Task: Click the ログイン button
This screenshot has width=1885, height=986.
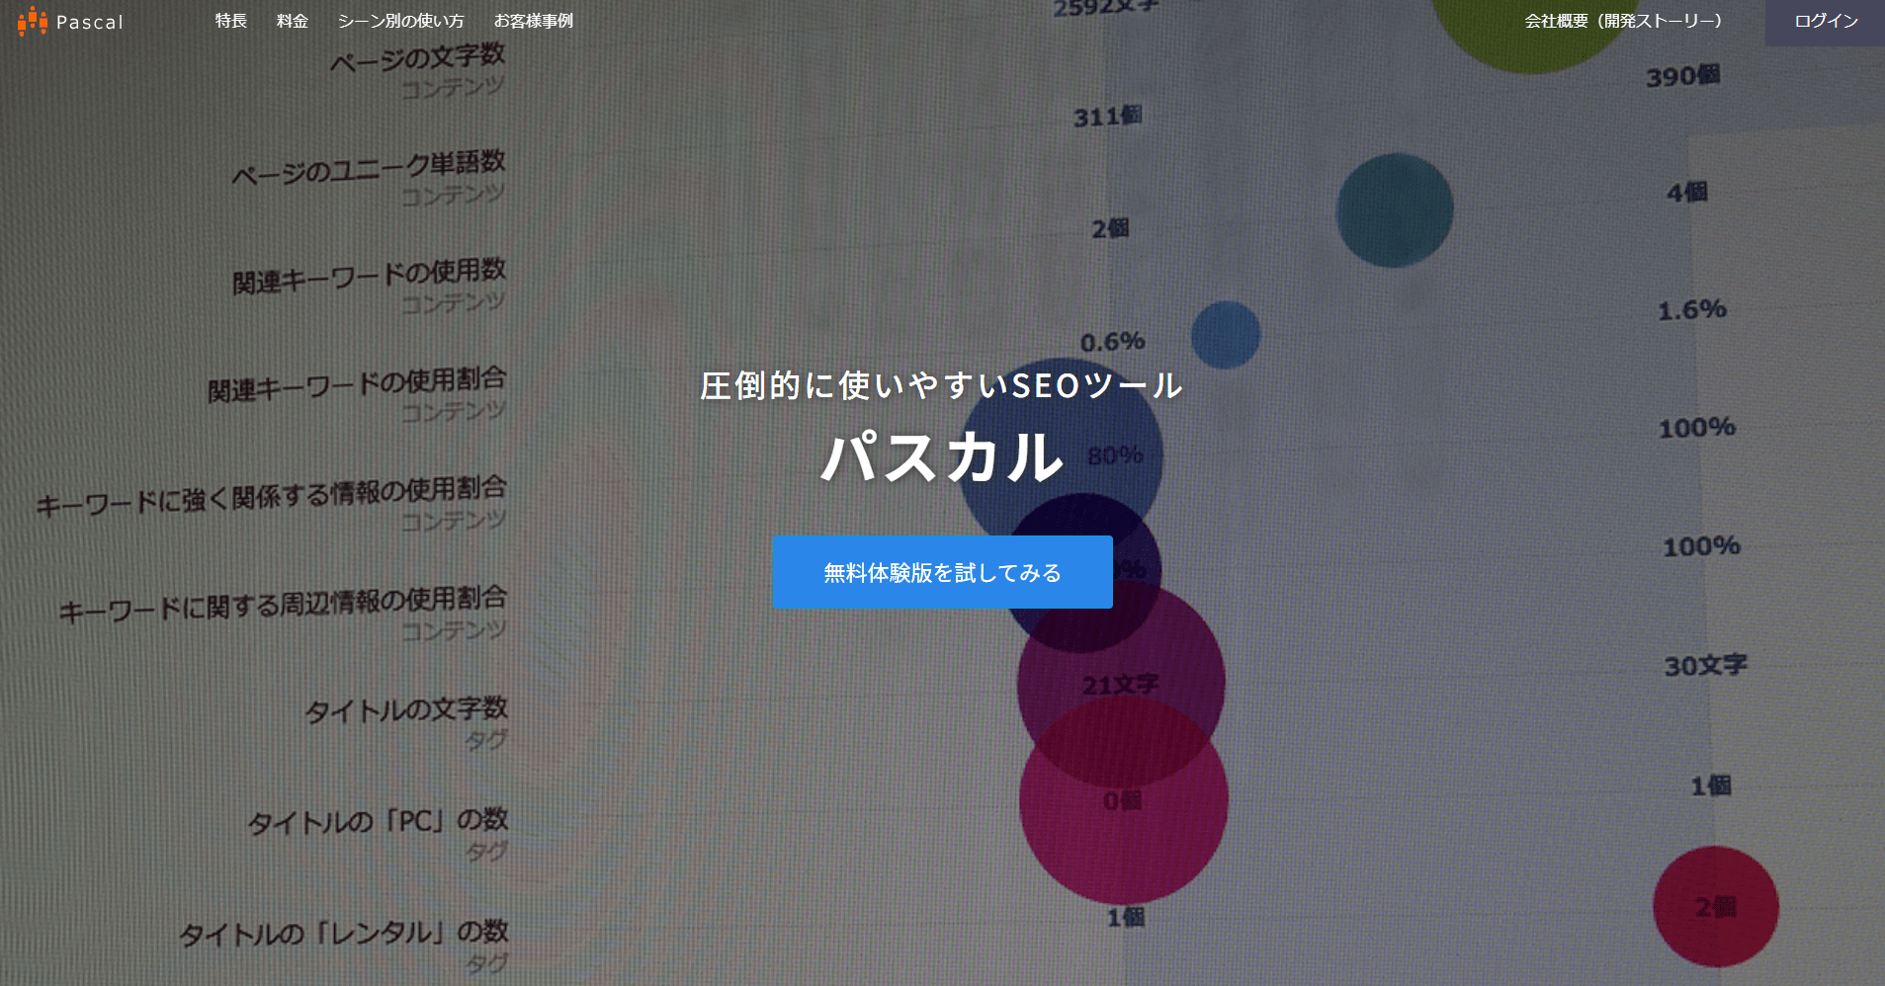Action: coord(1826,22)
